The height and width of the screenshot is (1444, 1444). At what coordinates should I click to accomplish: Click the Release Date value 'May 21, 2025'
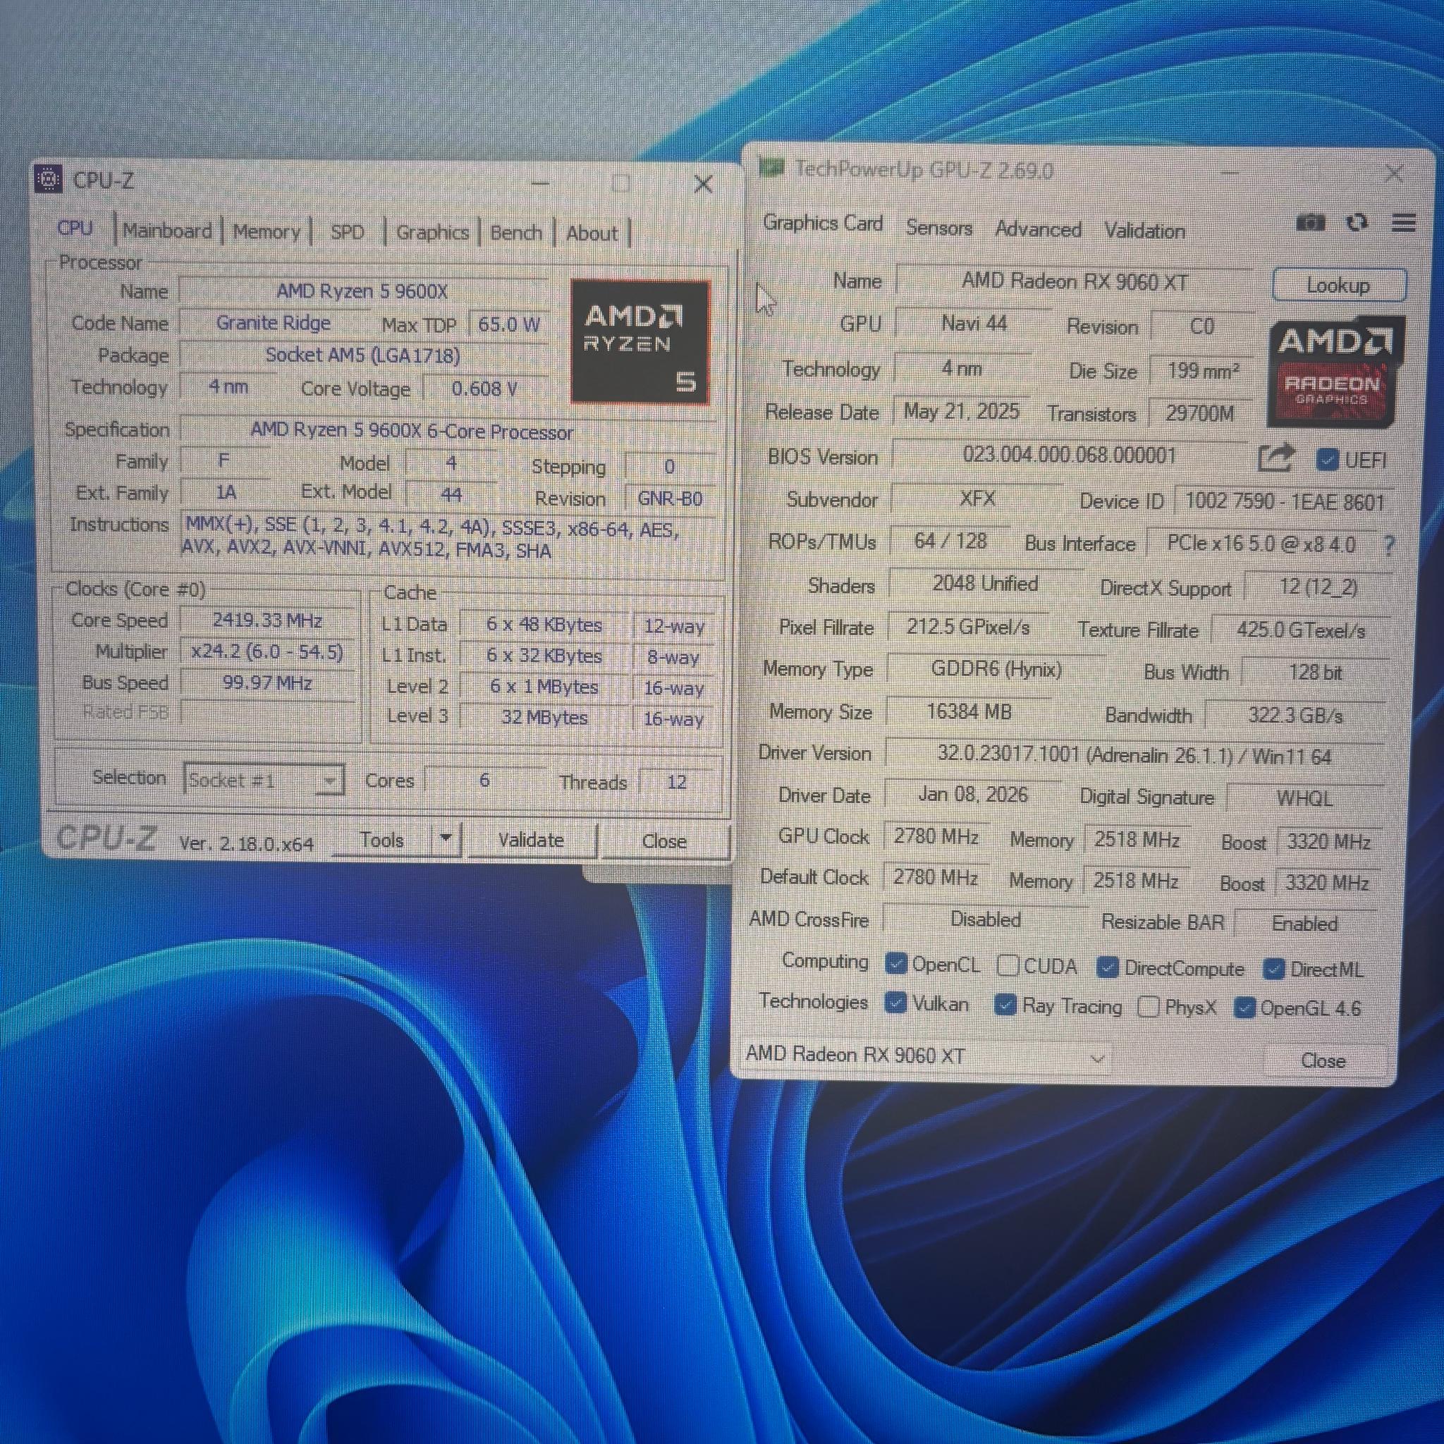coord(961,411)
